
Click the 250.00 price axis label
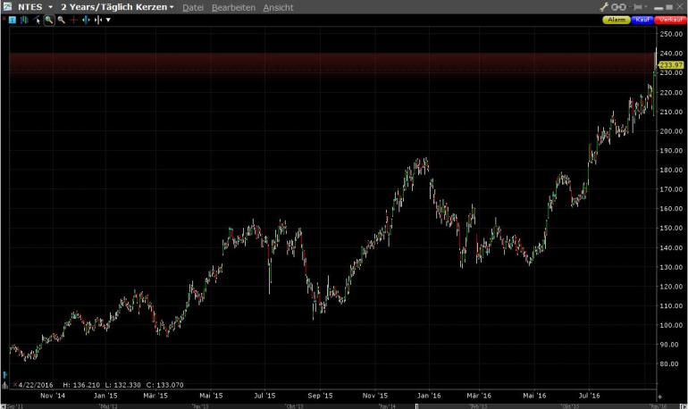pos(671,34)
